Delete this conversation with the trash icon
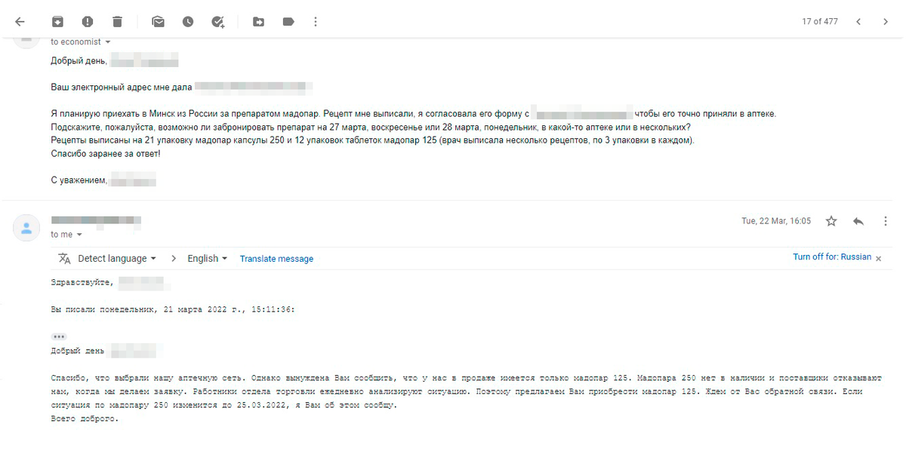This screenshot has width=906, height=455. (117, 22)
